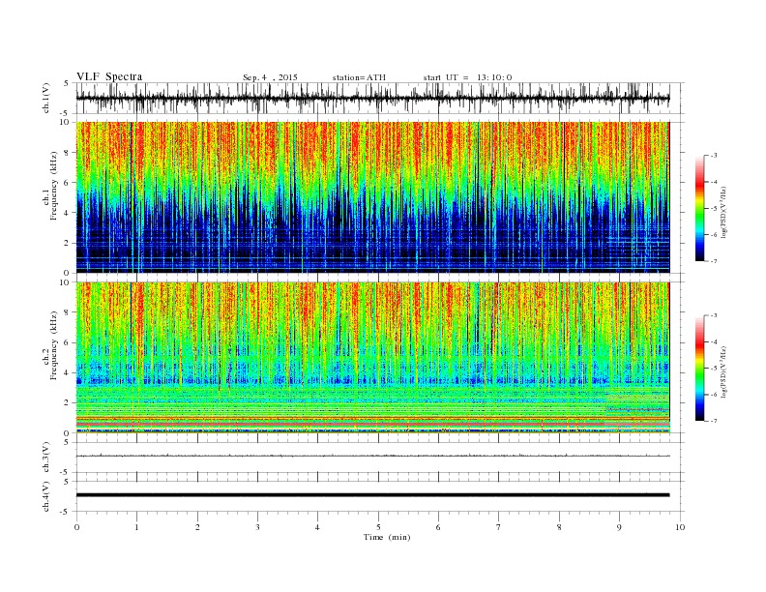This screenshot has height=592, width=766.
Task: Click the "ch.4(V)" waveform axis label
Action: pyautogui.click(x=46, y=496)
